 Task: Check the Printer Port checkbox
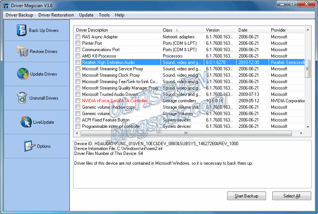78,43
